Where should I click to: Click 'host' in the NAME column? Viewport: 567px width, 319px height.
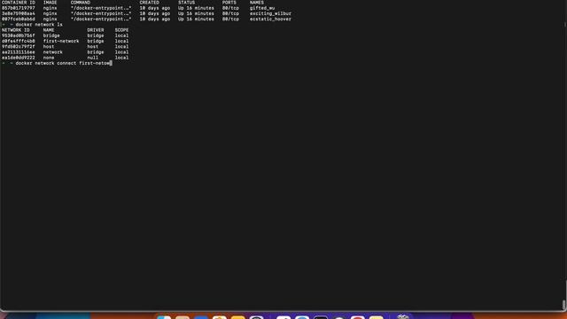pos(49,46)
